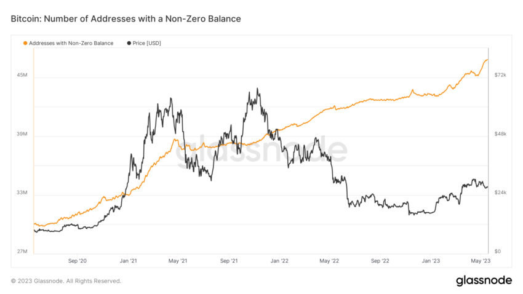Select the Jan '22 x-axis label
523x294 pixels.
pos(279,261)
